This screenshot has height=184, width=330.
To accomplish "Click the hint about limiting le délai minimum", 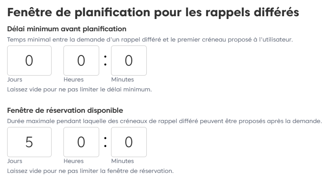I will tap(79, 89).
